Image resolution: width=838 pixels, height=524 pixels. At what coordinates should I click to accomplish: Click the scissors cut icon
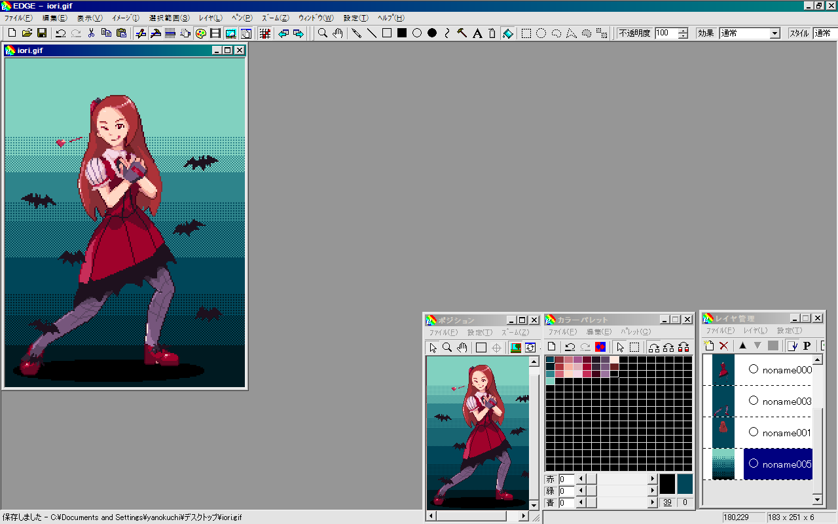(91, 33)
